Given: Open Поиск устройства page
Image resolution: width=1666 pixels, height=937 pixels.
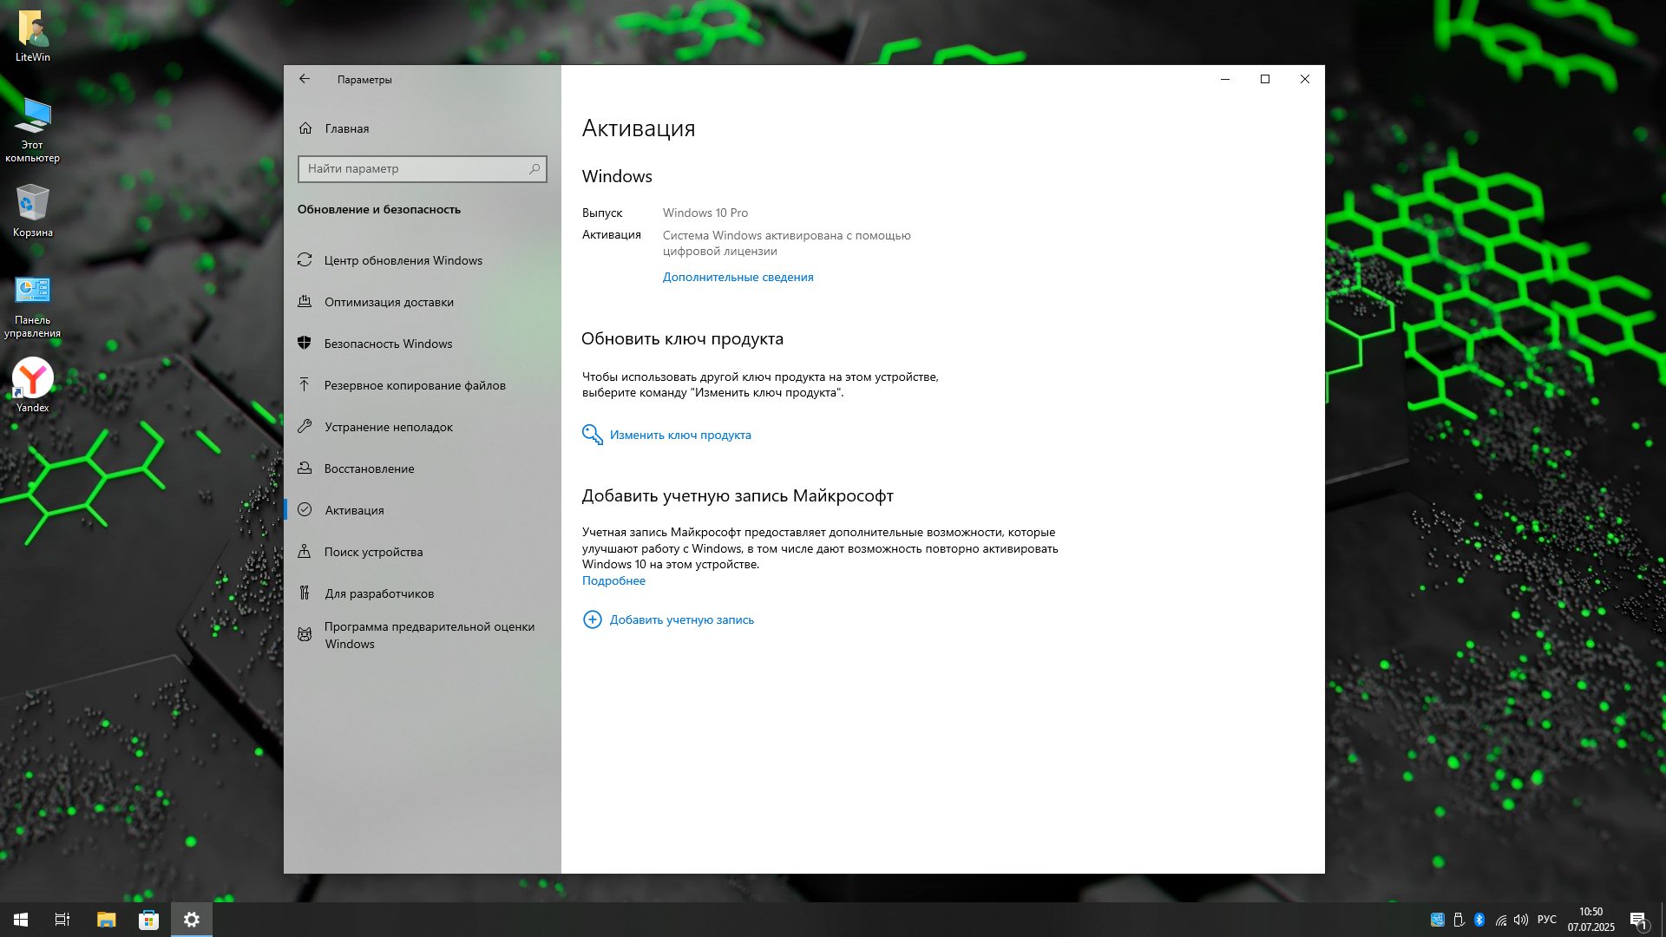Looking at the screenshot, I should [x=373, y=552].
